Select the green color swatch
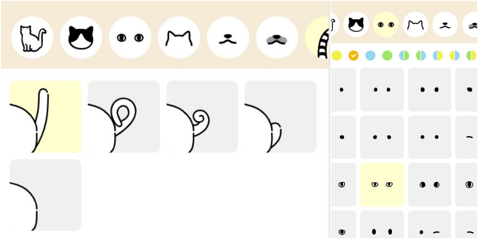 387,55
